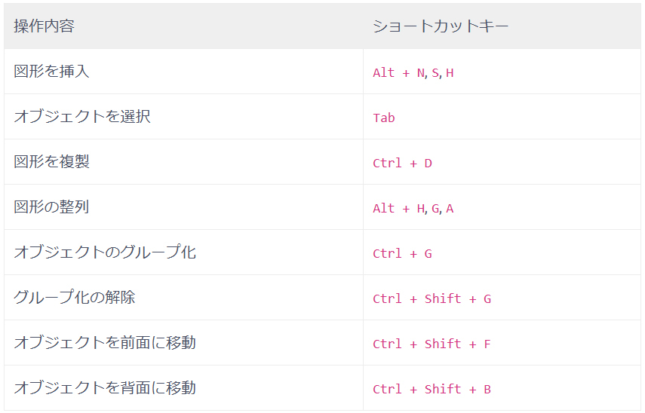The width and height of the screenshot is (645, 413).
Task: Click the A key in the align-shapes shortcut
Action: pyautogui.click(x=450, y=209)
